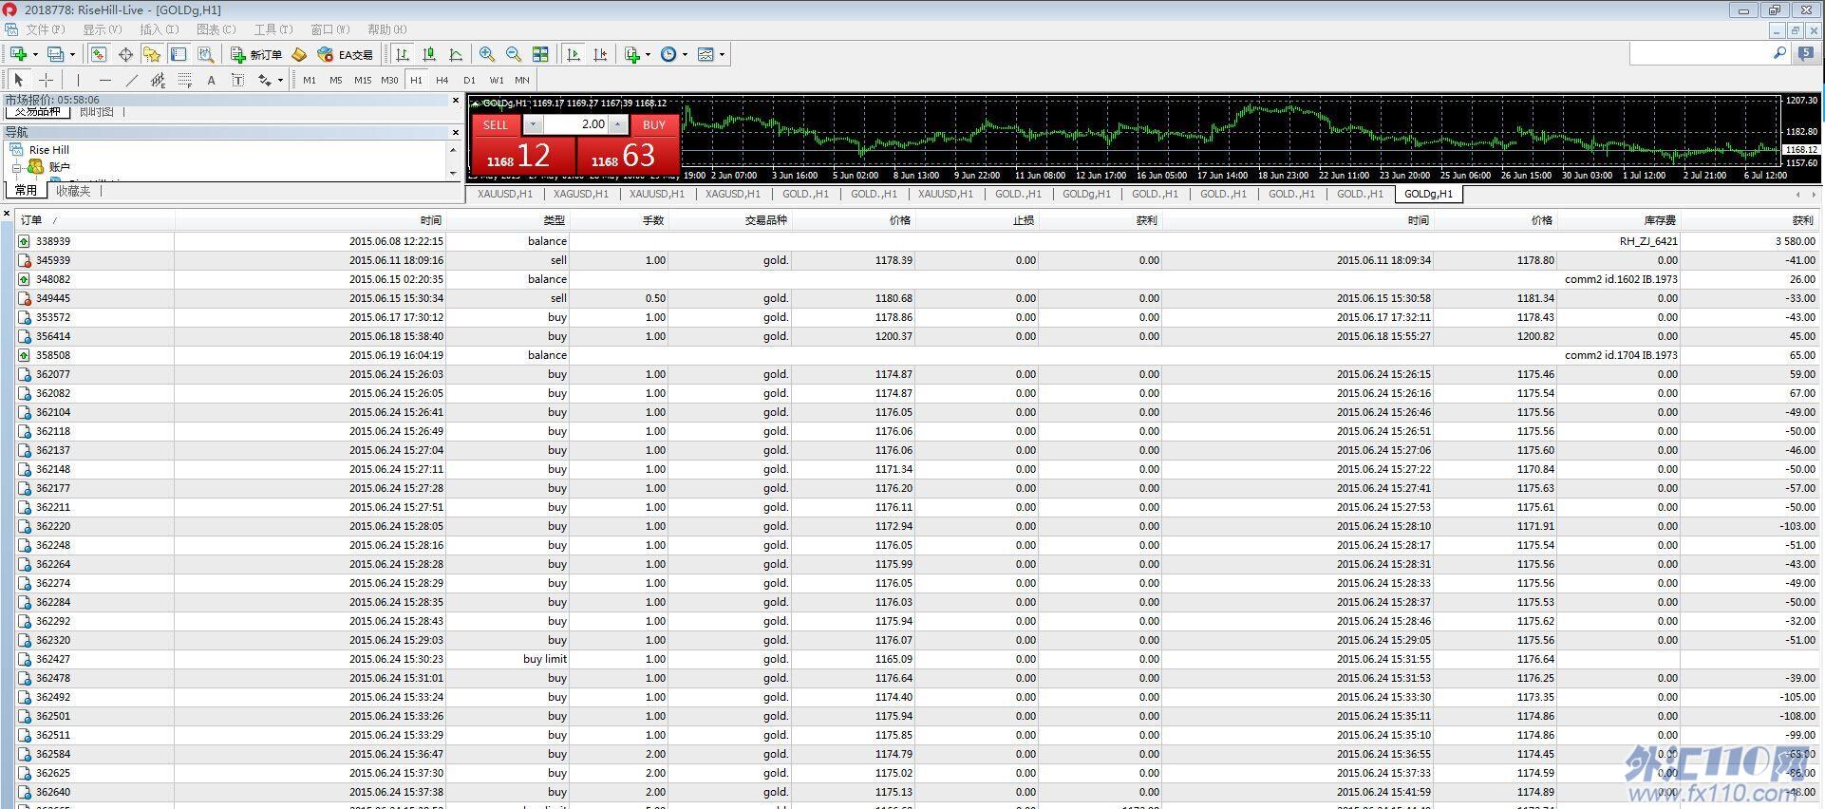Click the 1168 63 buy price button

pos(629,155)
